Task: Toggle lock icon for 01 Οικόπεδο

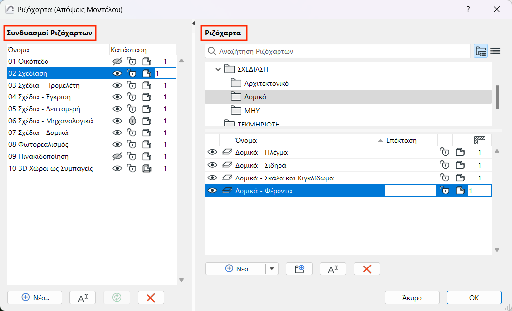Action: tap(132, 61)
